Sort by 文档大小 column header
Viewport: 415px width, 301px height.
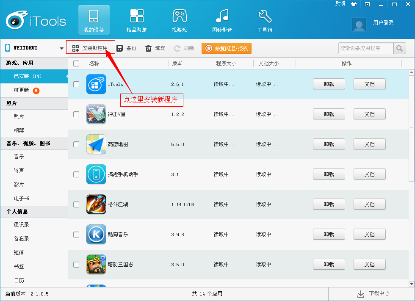(x=268, y=64)
